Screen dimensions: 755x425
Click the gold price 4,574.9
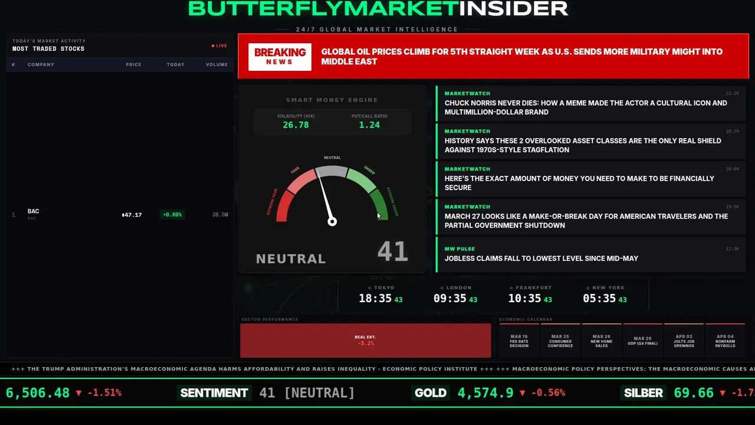coord(485,393)
